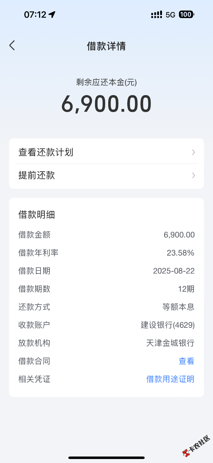This screenshot has height=463, width=213.
Task: Open the 查看还款计划 chevron
Action: [x=193, y=152]
